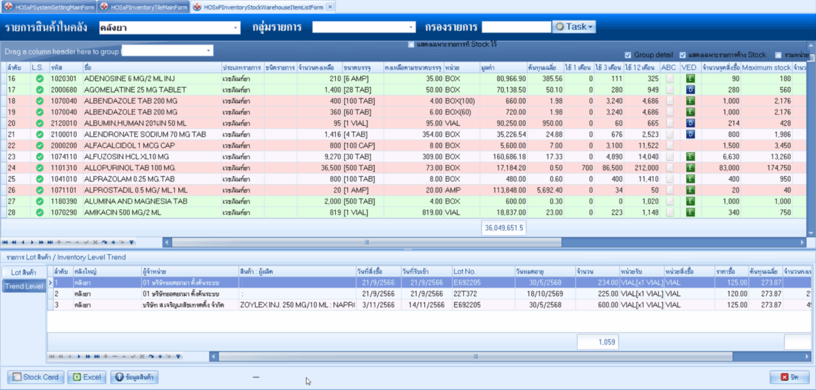Click the Stock Card button
This screenshot has width=816, height=390.
(36, 377)
